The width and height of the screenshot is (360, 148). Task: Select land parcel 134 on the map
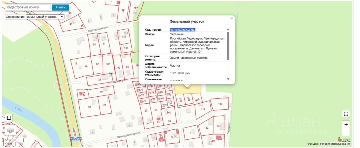point(220,104)
